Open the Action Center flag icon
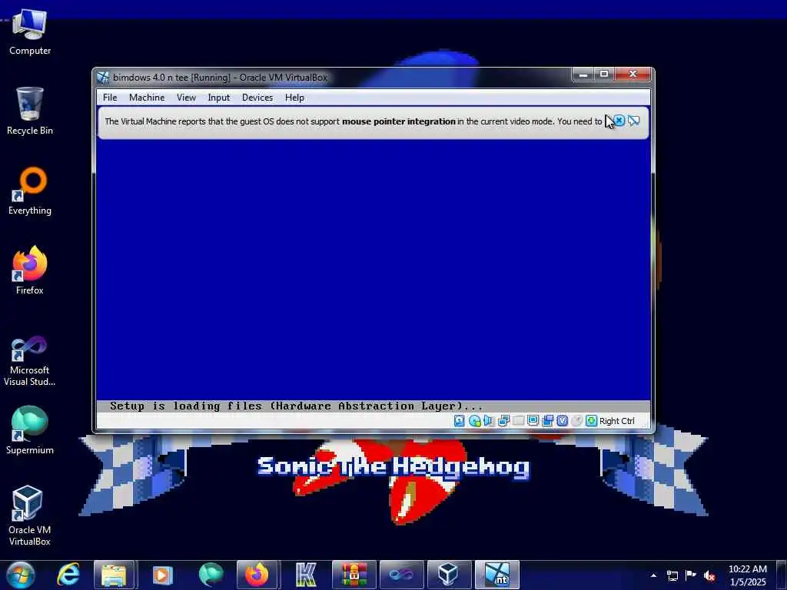 691,575
